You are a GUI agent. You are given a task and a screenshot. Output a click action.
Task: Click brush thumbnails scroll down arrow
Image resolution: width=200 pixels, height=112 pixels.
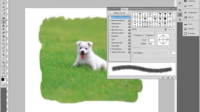point(174,26)
